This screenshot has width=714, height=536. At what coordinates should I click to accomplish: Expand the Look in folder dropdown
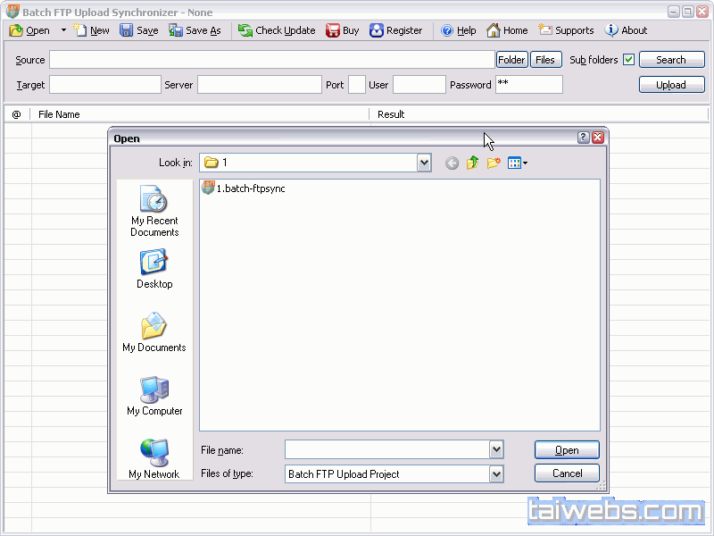click(x=424, y=163)
